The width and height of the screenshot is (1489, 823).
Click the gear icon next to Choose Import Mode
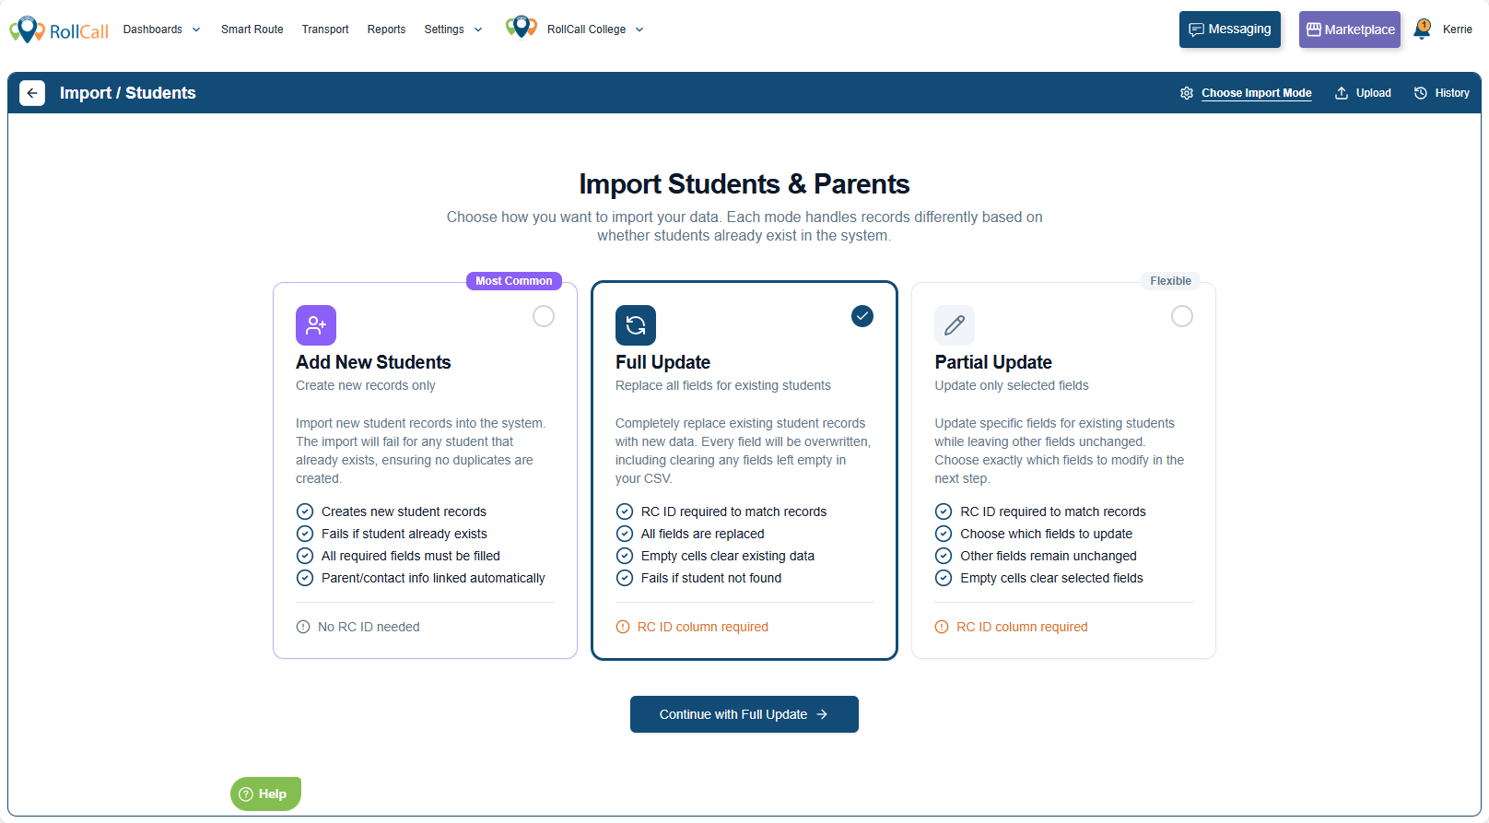click(1187, 93)
